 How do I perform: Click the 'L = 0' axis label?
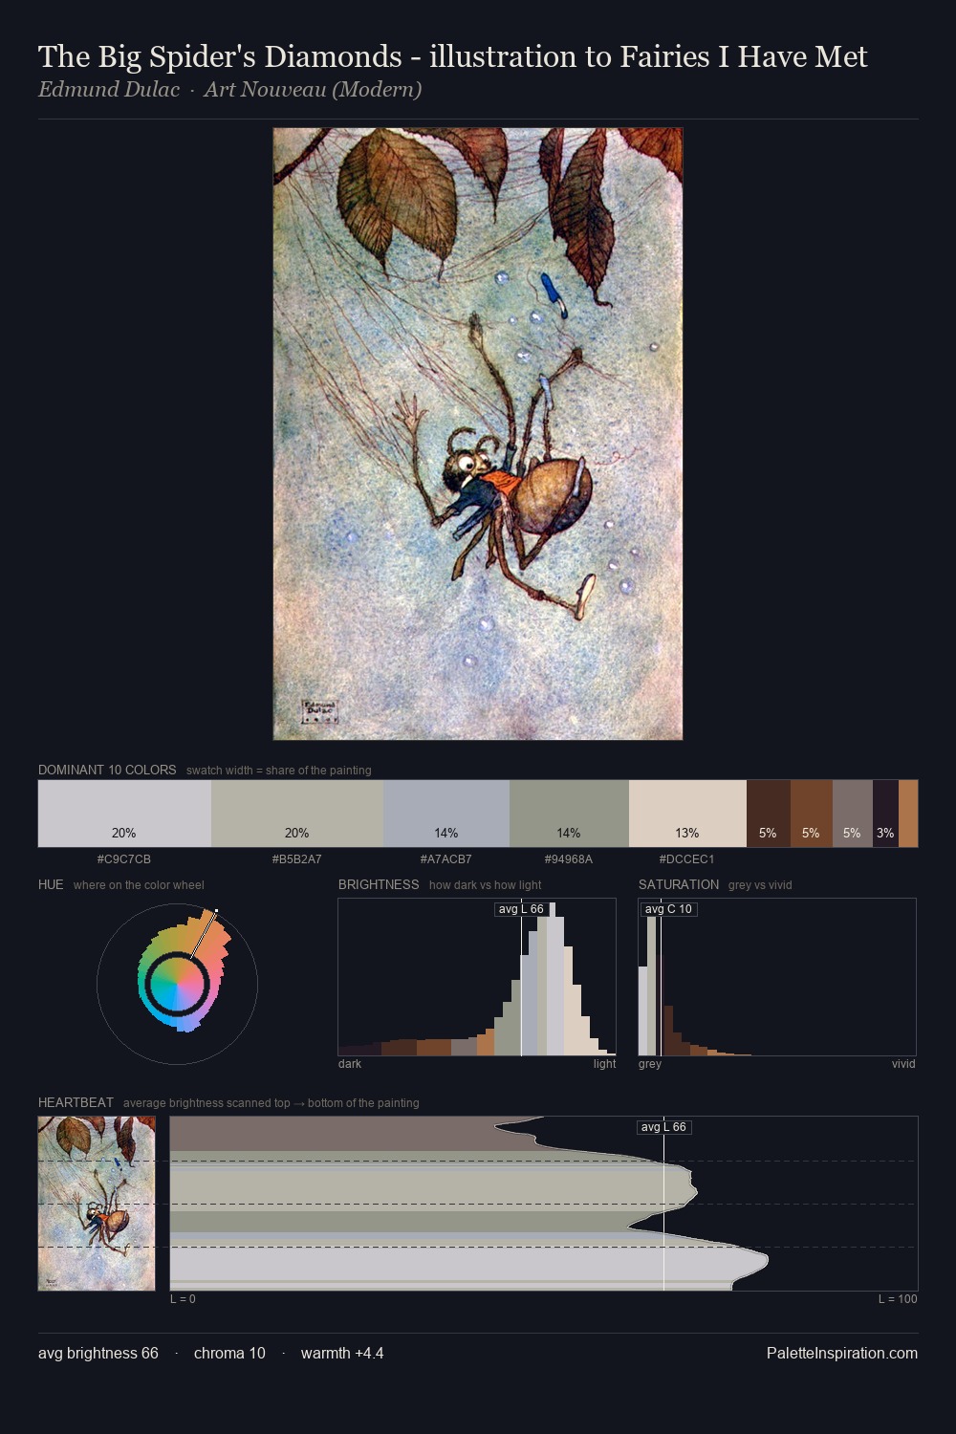coord(183,1299)
